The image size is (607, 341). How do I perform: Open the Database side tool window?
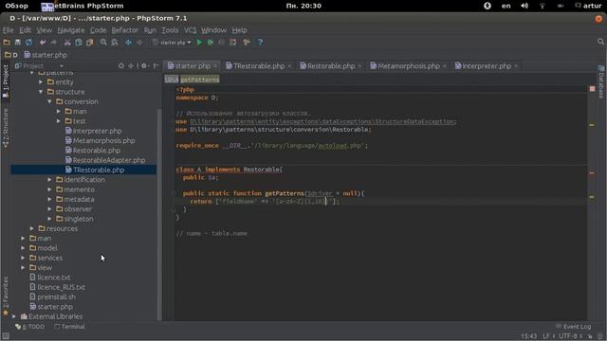(601, 82)
